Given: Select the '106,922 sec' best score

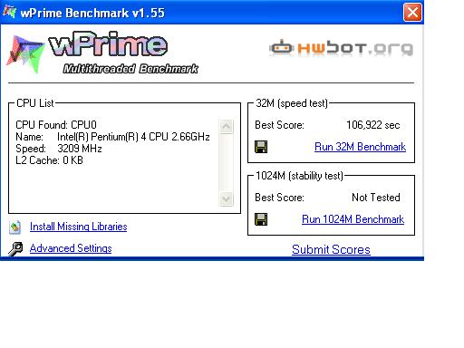Looking at the screenshot, I should point(373,125).
